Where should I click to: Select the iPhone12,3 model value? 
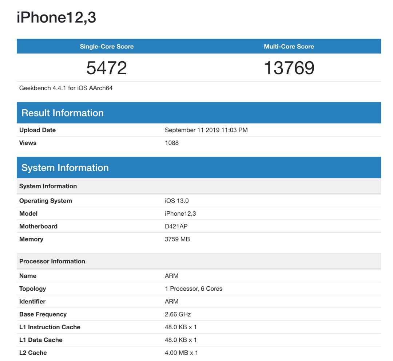click(180, 213)
